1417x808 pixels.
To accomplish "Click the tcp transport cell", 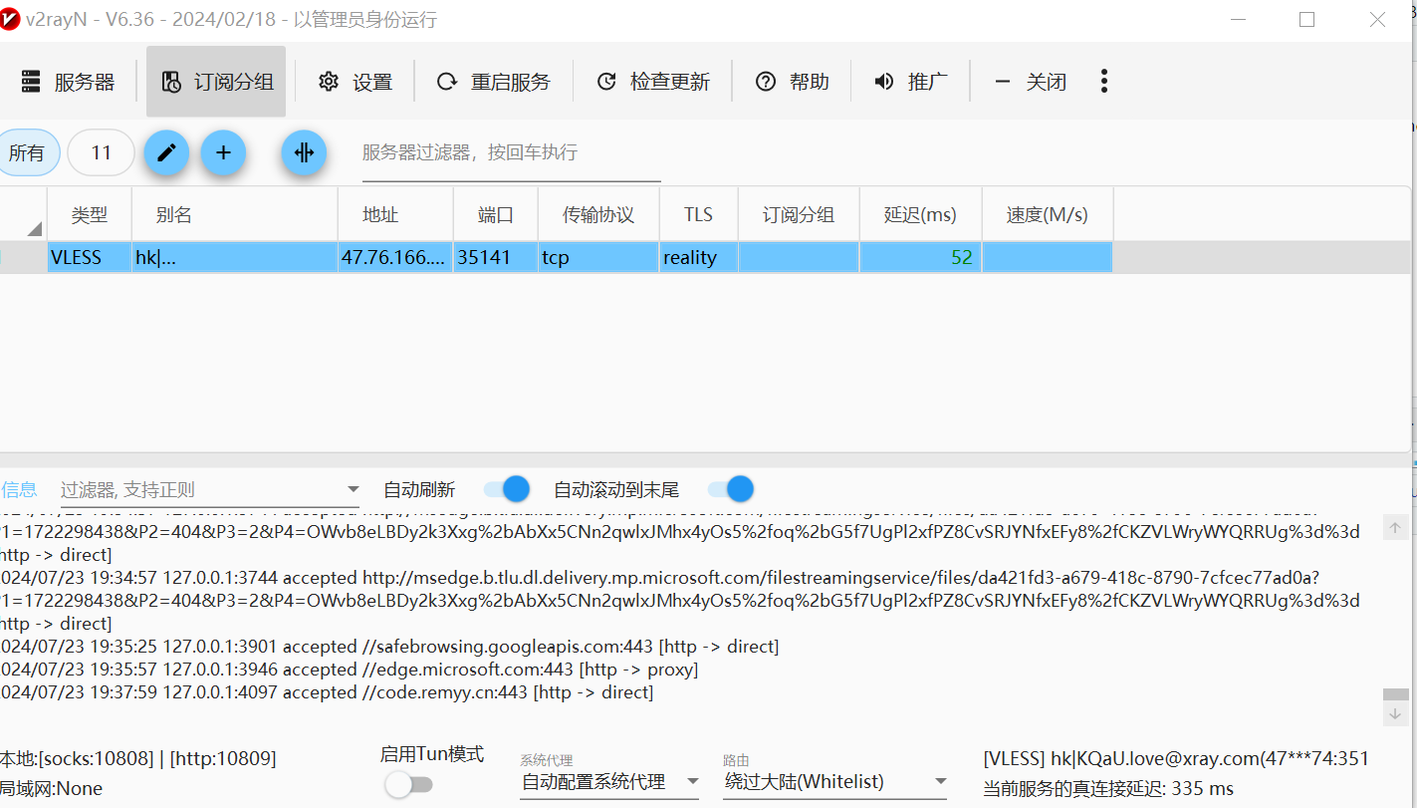I will coord(598,257).
